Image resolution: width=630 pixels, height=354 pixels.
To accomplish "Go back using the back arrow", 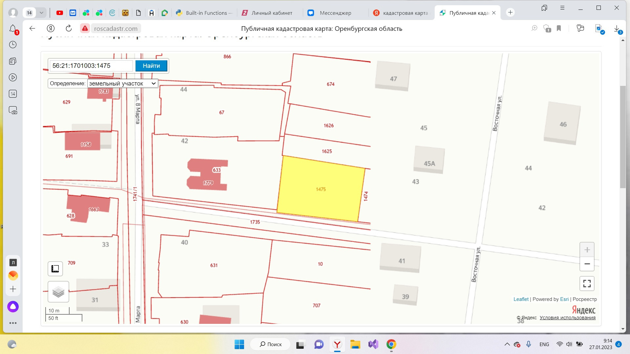I will [32, 29].
